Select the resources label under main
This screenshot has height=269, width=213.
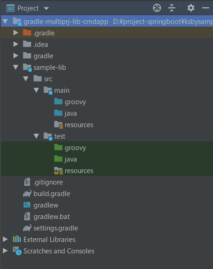[79, 125]
